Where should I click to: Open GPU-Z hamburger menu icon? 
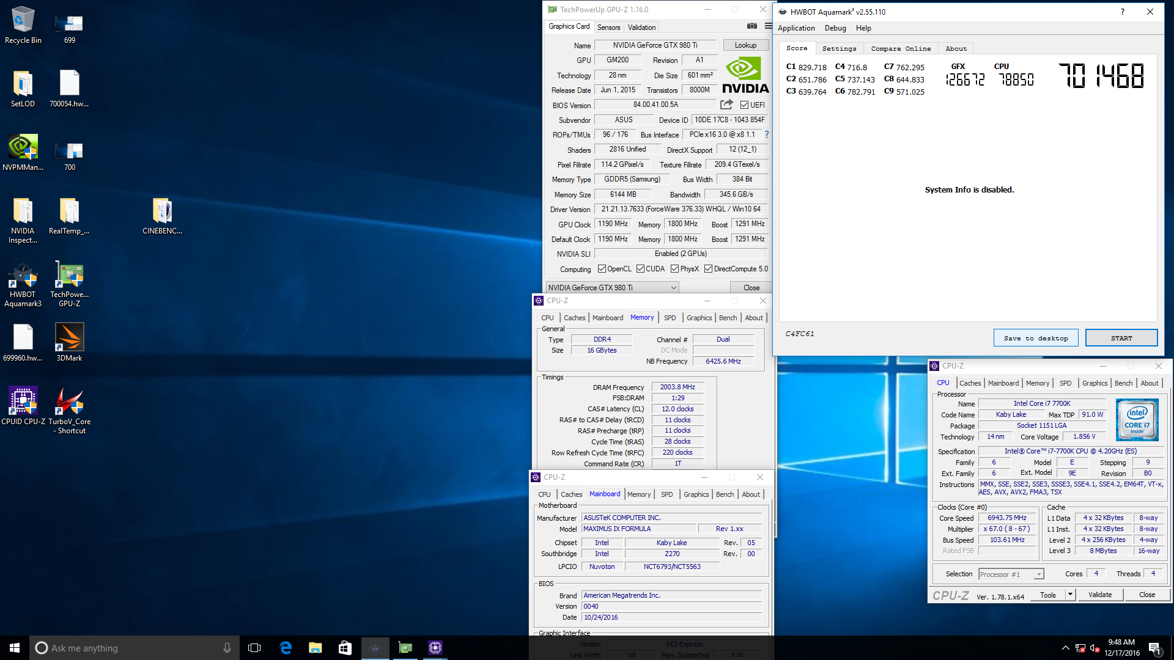768,26
